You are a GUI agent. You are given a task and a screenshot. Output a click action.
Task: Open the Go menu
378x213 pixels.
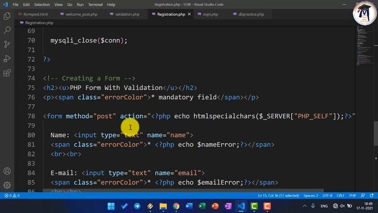pos(70,5)
